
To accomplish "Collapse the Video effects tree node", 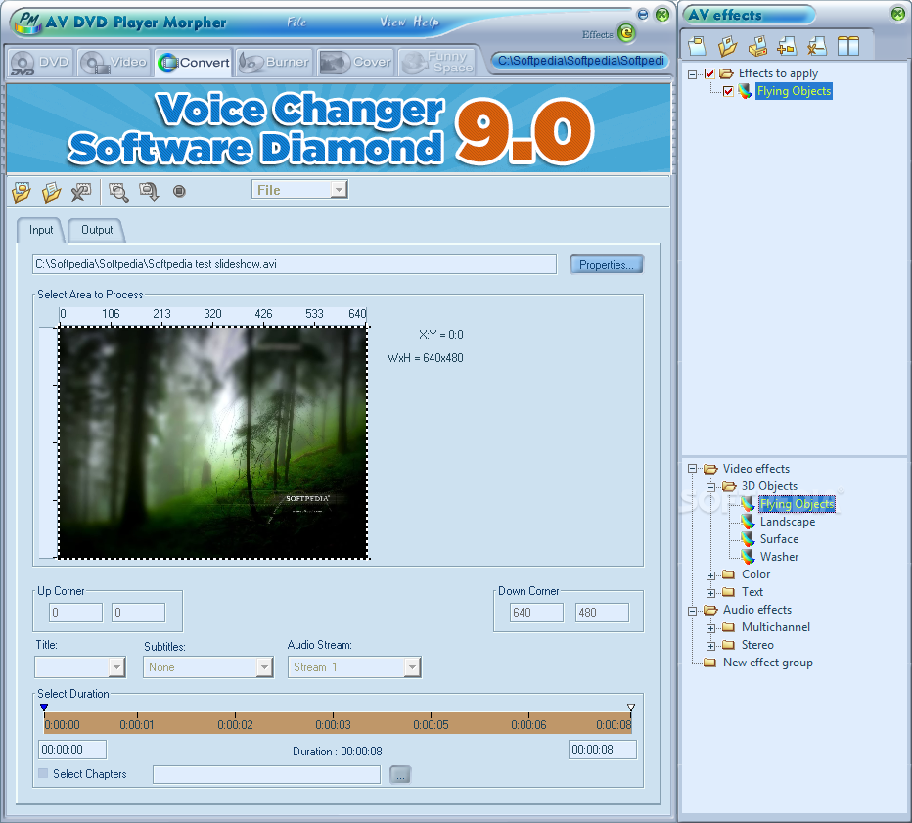I will click(x=692, y=469).
